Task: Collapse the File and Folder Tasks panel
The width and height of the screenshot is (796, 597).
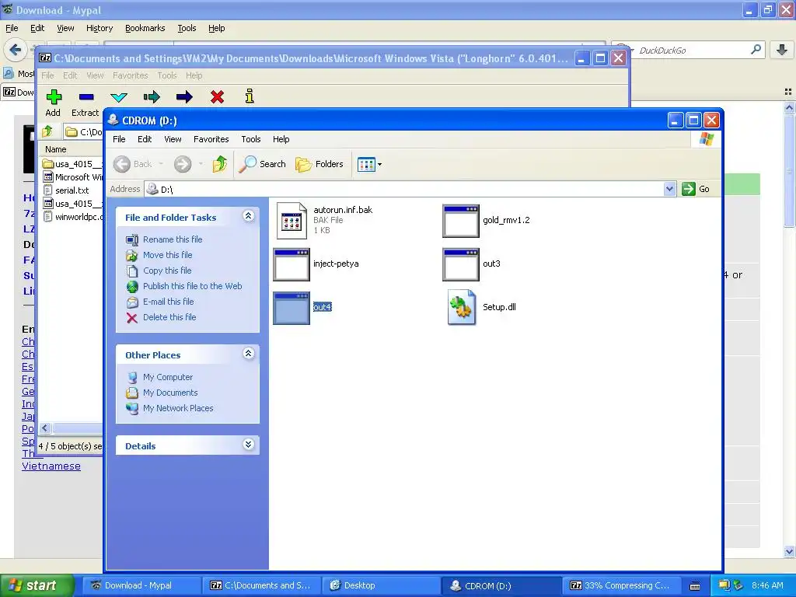Action: click(x=248, y=216)
